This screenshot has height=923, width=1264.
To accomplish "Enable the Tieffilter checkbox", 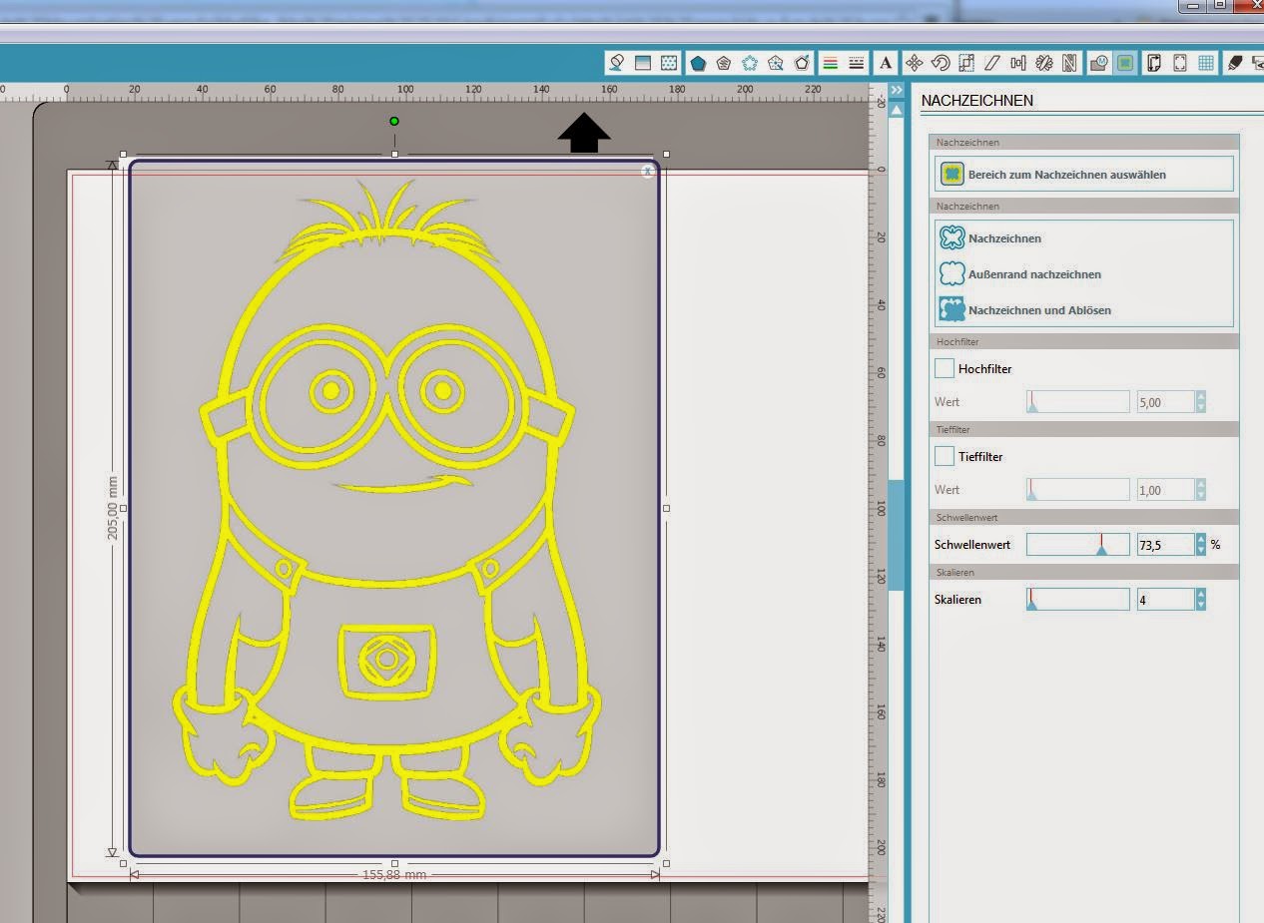I will pyautogui.click(x=944, y=456).
